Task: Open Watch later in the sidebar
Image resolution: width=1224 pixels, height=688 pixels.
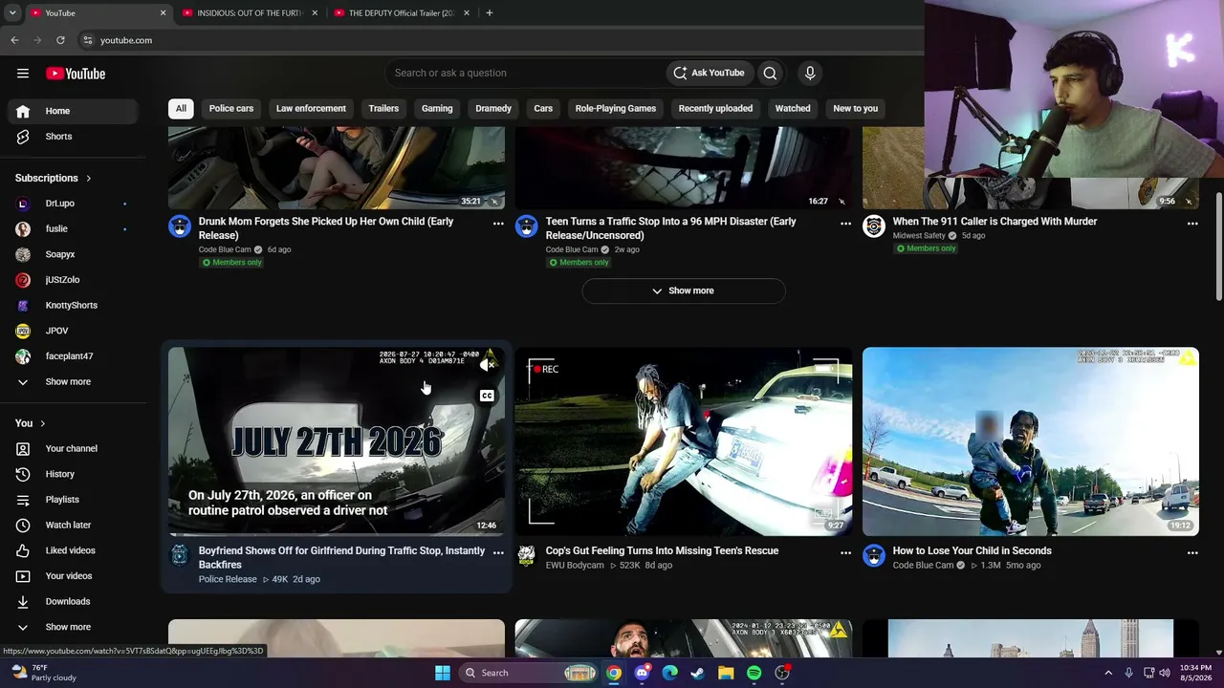Action: tap(74, 525)
